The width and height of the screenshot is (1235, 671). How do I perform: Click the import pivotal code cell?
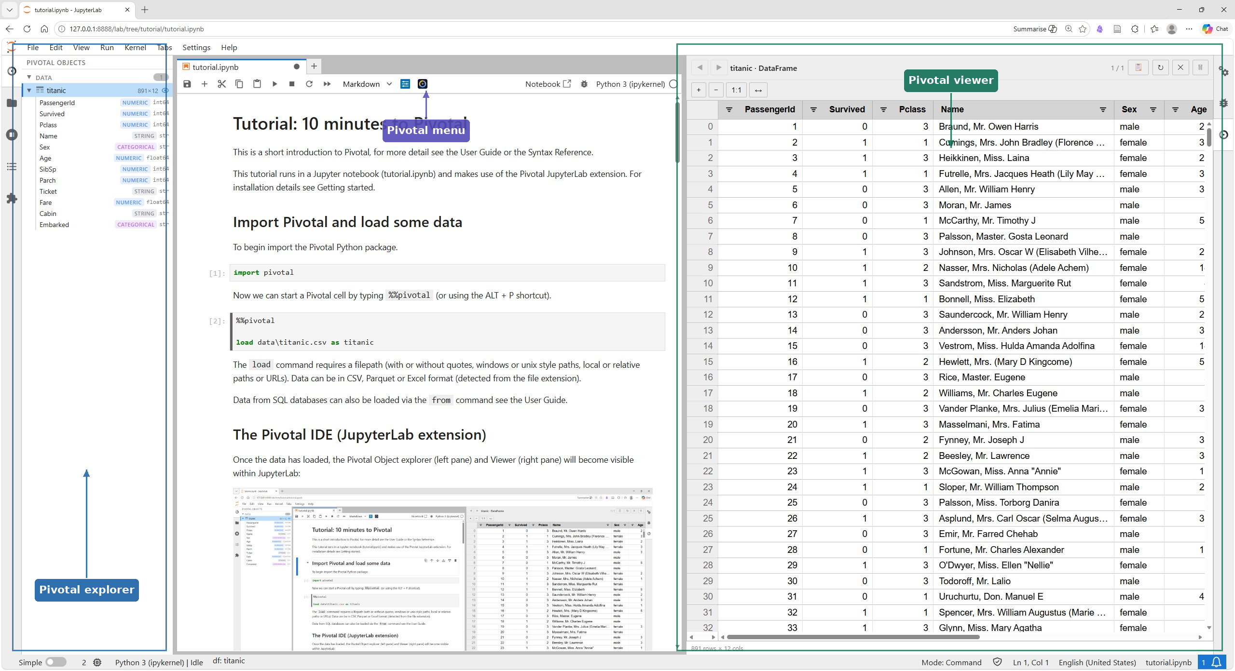coord(447,272)
